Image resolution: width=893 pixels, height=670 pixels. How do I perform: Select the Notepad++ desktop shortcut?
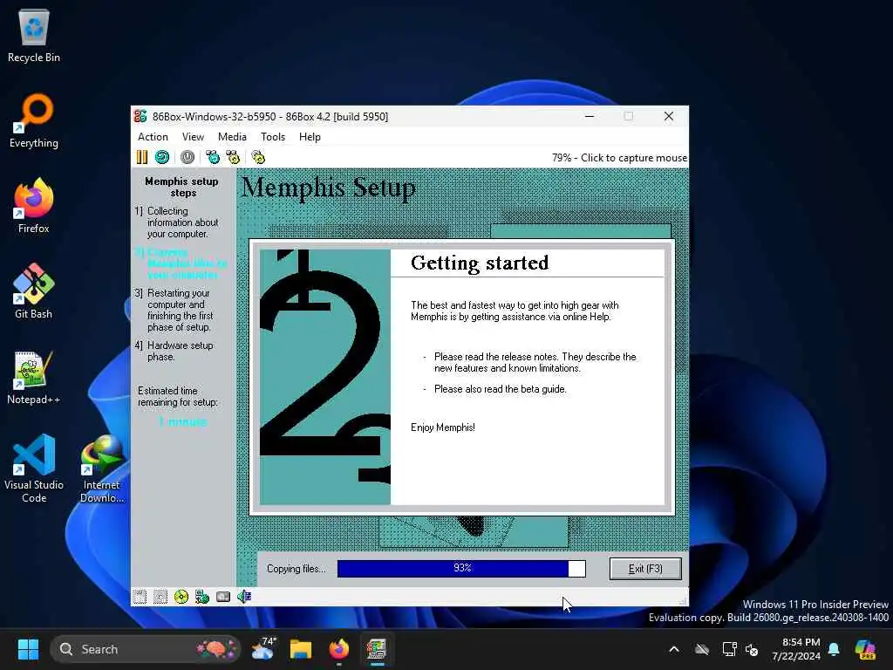(34, 377)
